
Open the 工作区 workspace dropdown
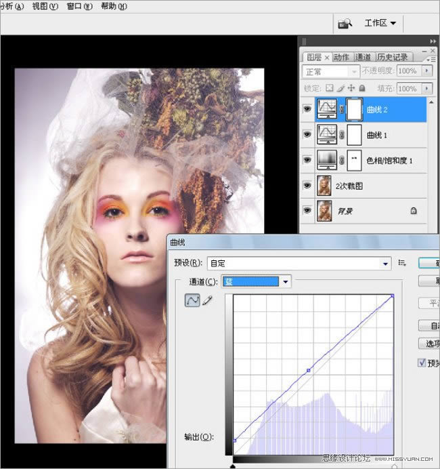[x=380, y=23]
